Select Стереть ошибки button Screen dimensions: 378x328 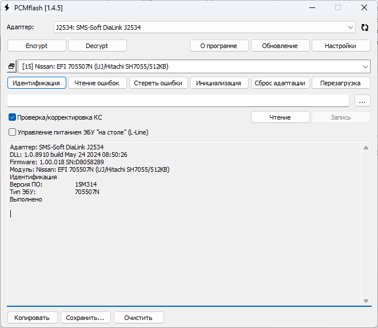coord(158,83)
